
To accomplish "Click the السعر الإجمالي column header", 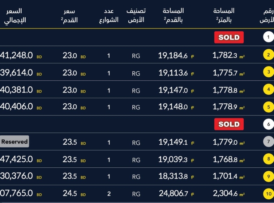I will [15, 16].
